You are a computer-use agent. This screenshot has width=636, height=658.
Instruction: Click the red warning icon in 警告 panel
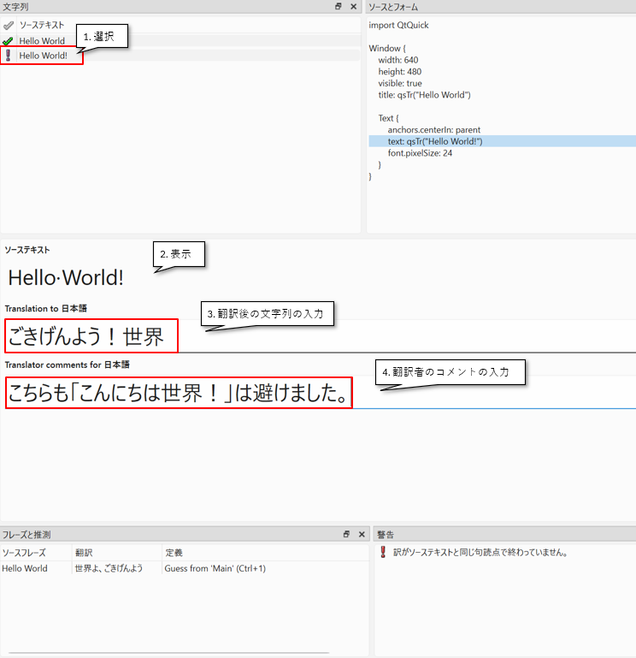(383, 553)
